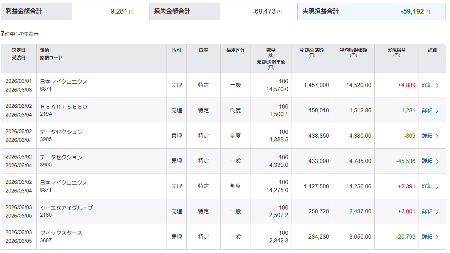450x253 pixels.
Task: Click the 平均取得価額 column header
Action: (353, 52)
